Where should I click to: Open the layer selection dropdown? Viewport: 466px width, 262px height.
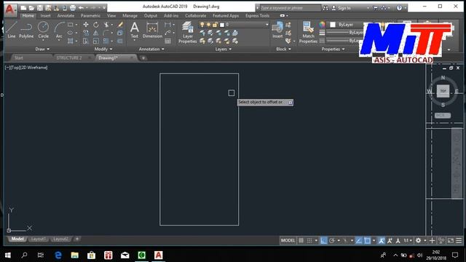(267, 25)
